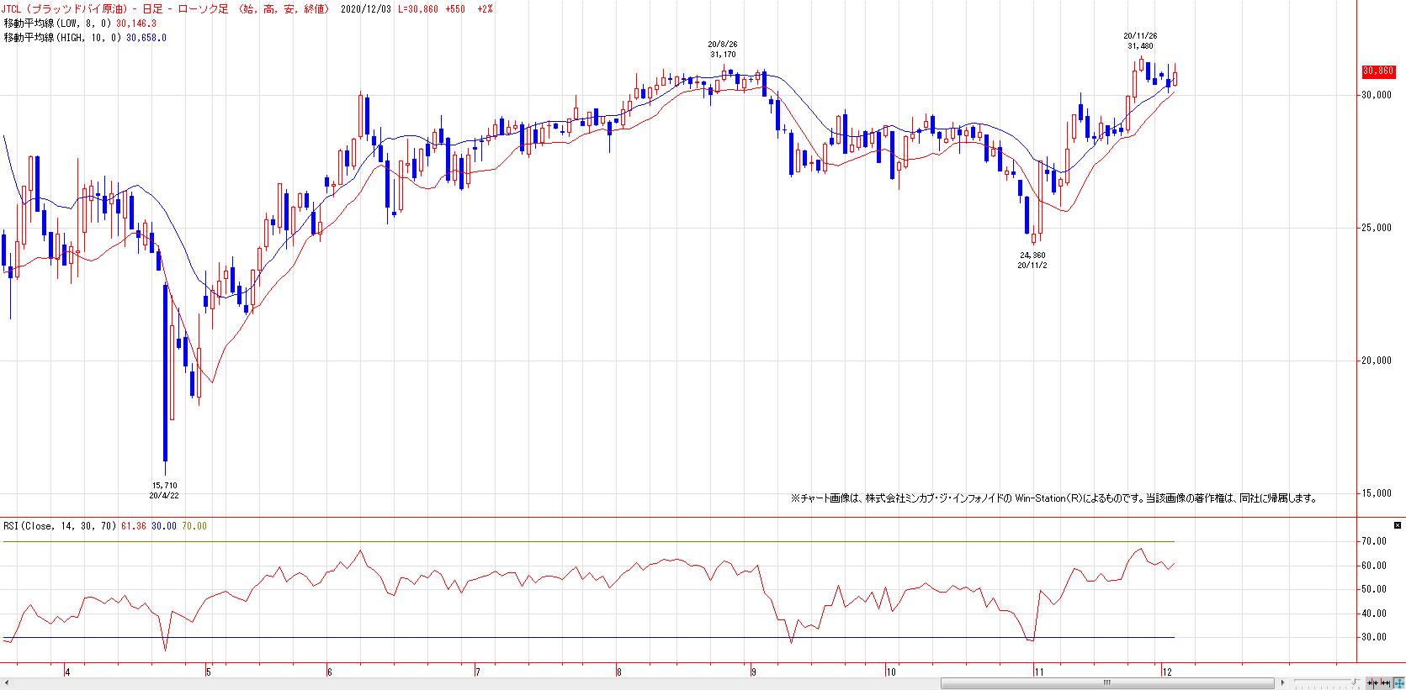Click month 8 on the time axis
Screen dimensions: 1406x690
click(619, 672)
